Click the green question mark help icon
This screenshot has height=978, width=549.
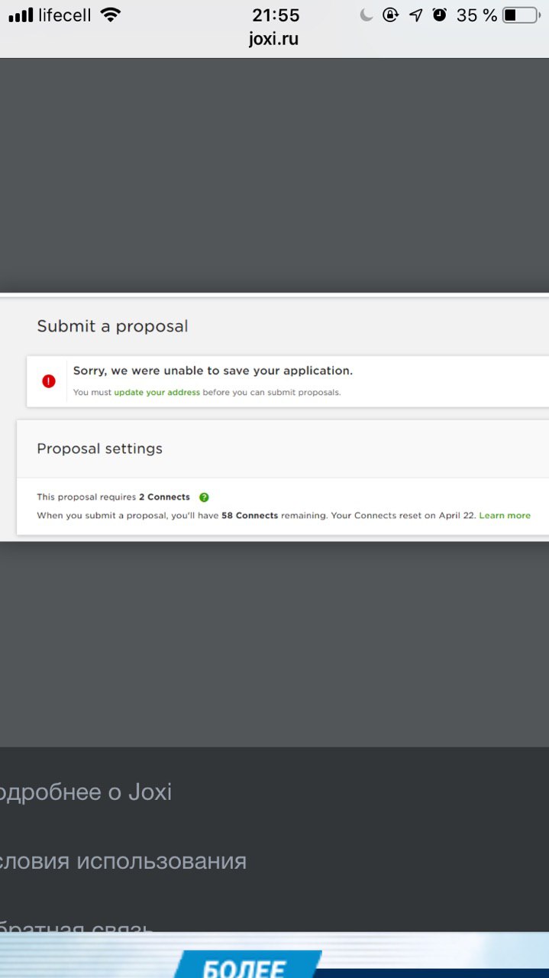(x=204, y=497)
